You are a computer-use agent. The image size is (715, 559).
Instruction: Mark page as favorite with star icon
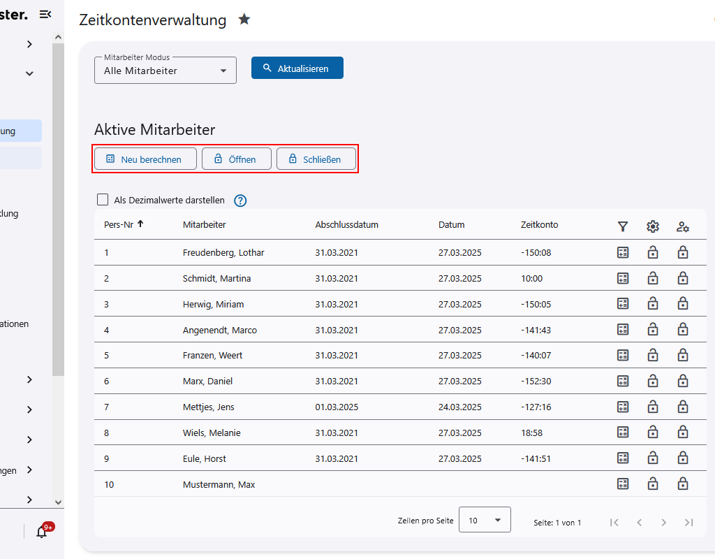click(x=244, y=20)
